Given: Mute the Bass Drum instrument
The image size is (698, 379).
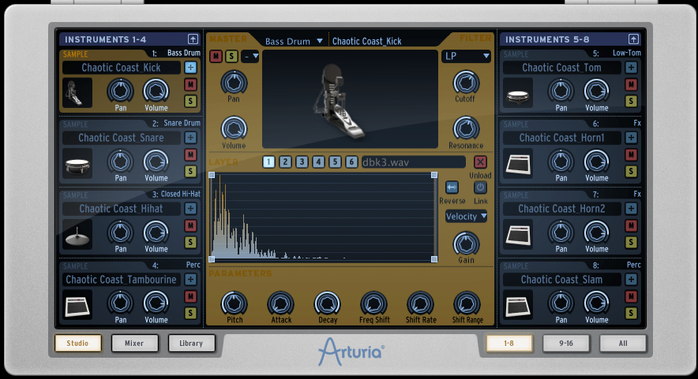Looking at the screenshot, I should 190,84.
